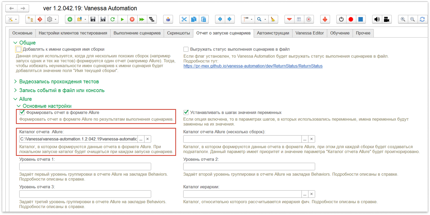This screenshot has height=215, width=430.
Task: Switch to the 'Скриншоты' tab
Action: click(x=178, y=33)
